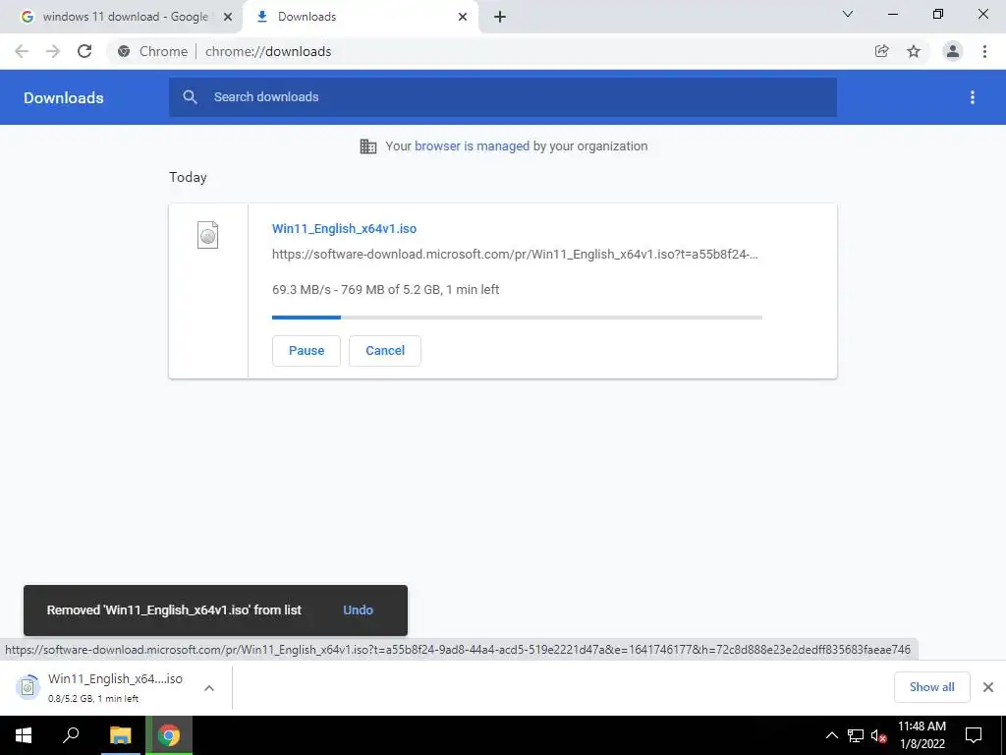1006x755 pixels.
Task: Click the Downloads page title
Action: coord(64,97)
